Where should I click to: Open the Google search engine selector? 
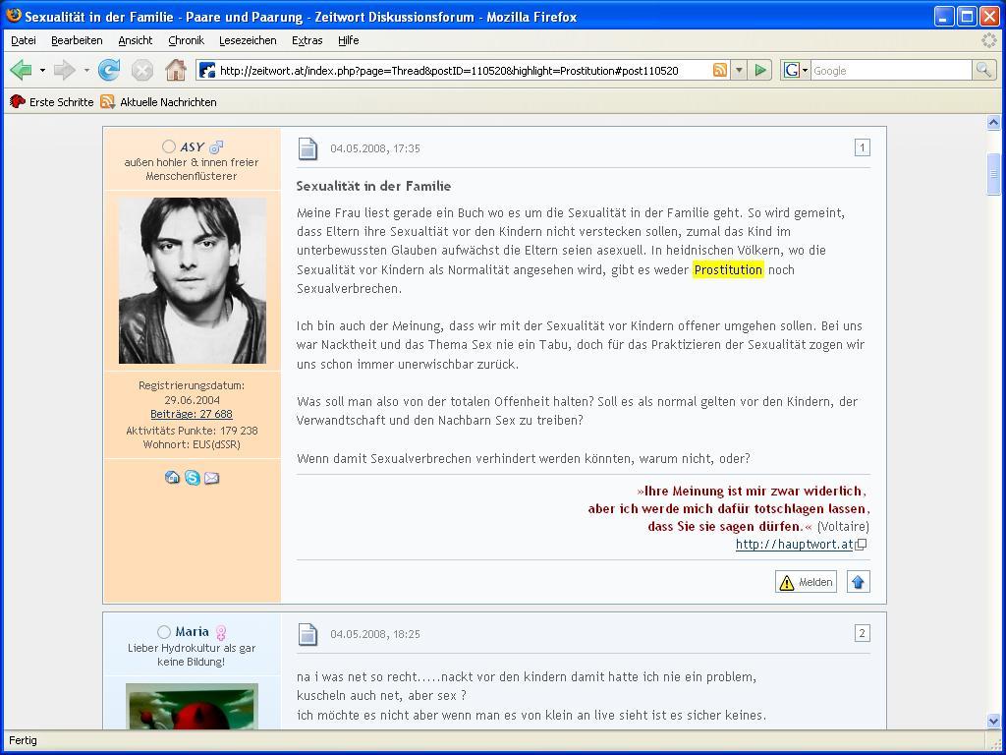click(796, 70)
